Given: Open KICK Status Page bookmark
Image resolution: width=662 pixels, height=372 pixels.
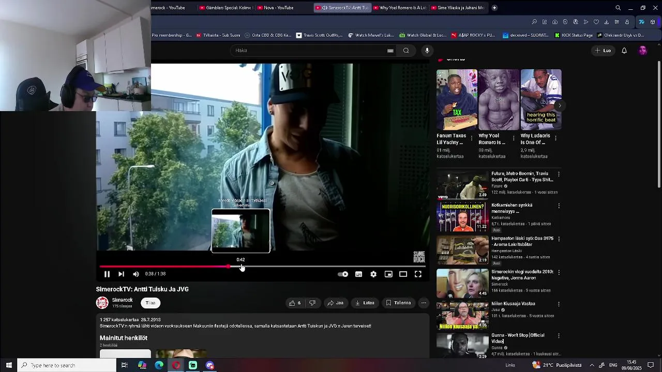Looking at the screenshot, I should coord(574,35).
